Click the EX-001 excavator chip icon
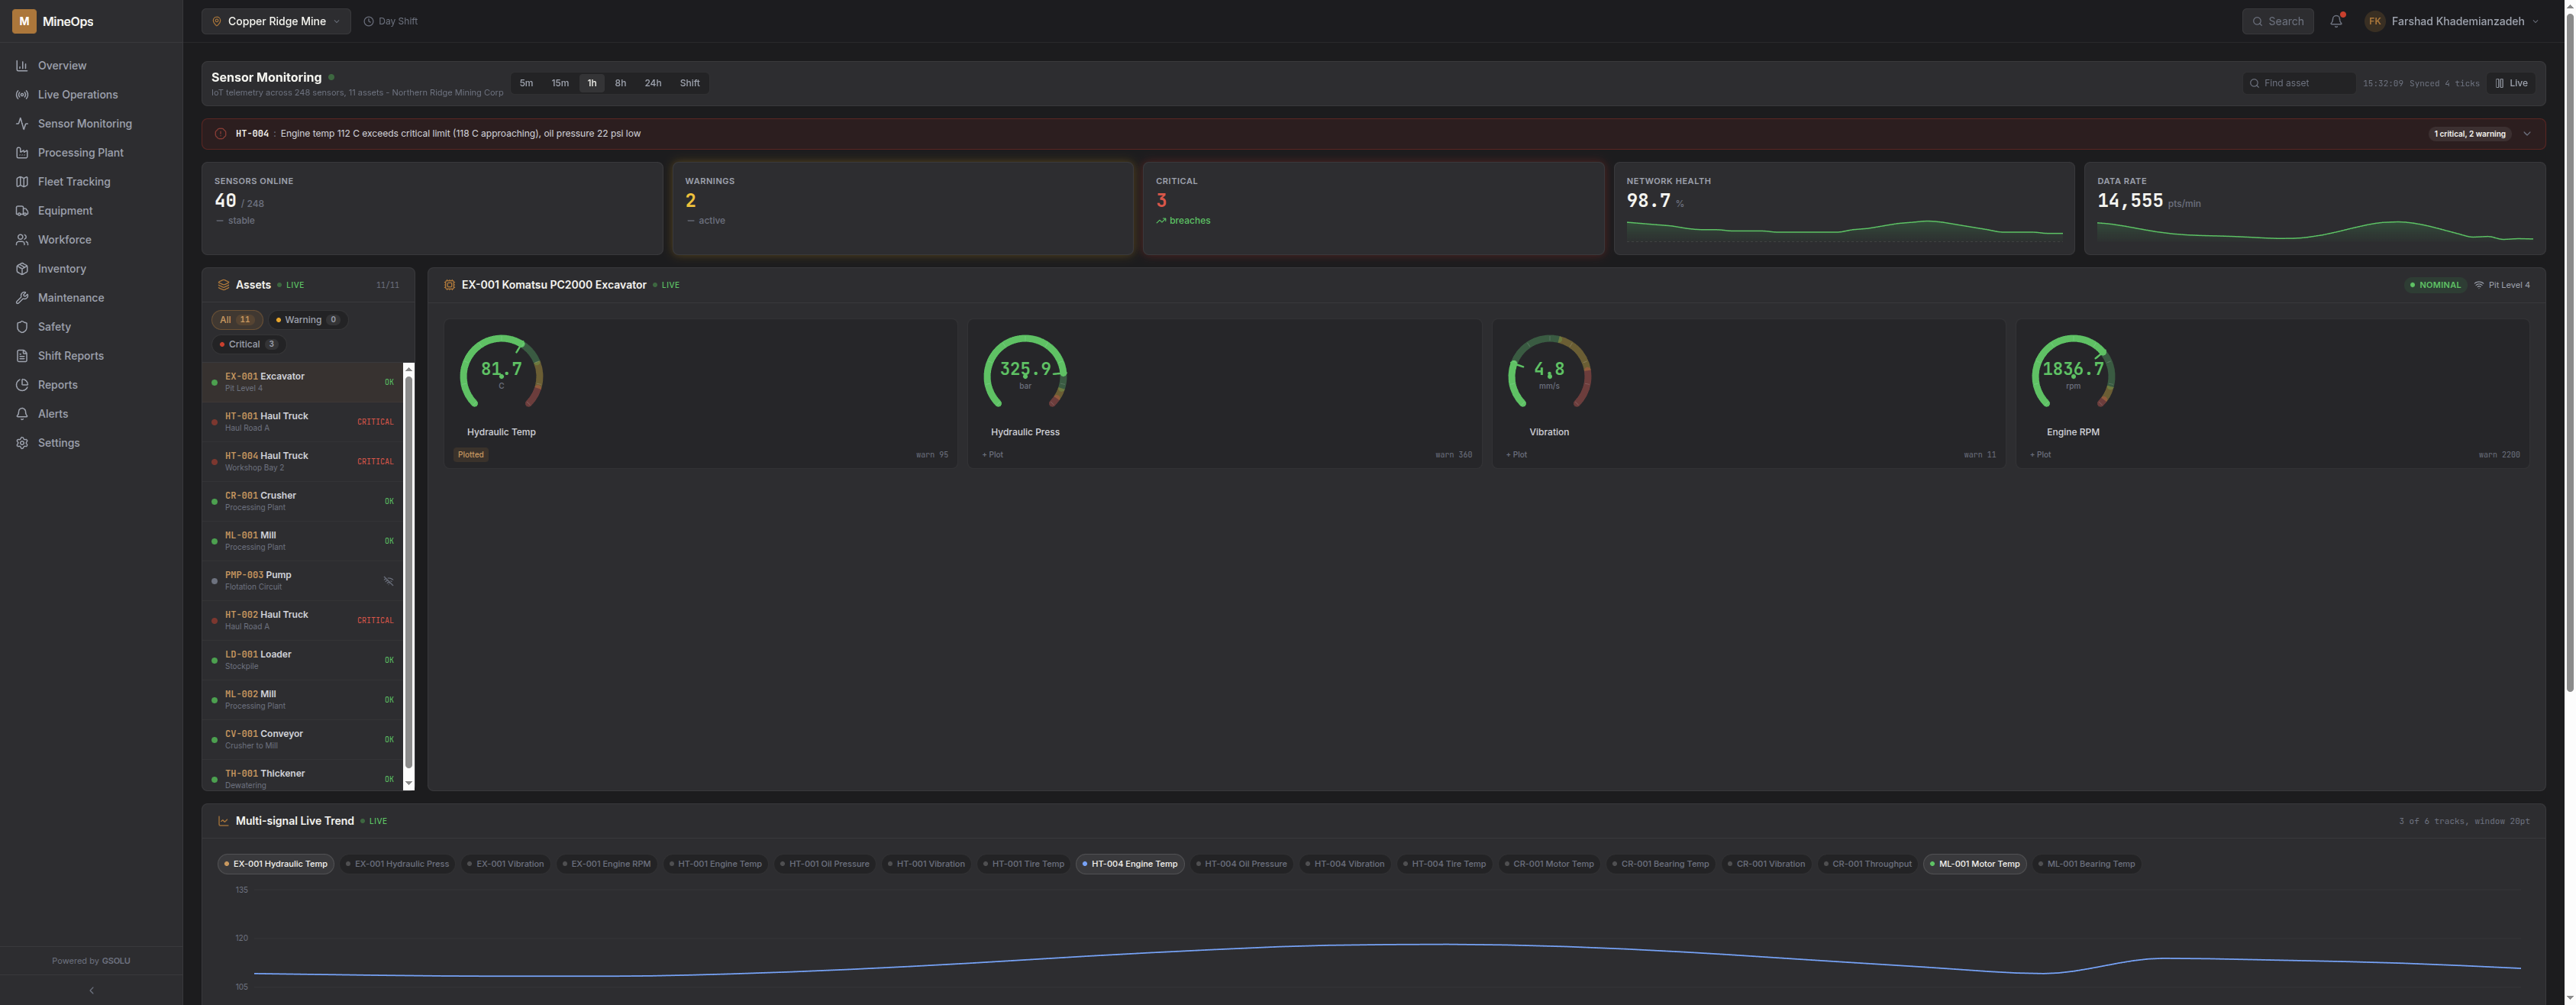This screenshot has width=2576, height=1005. (x=449, y=285)
